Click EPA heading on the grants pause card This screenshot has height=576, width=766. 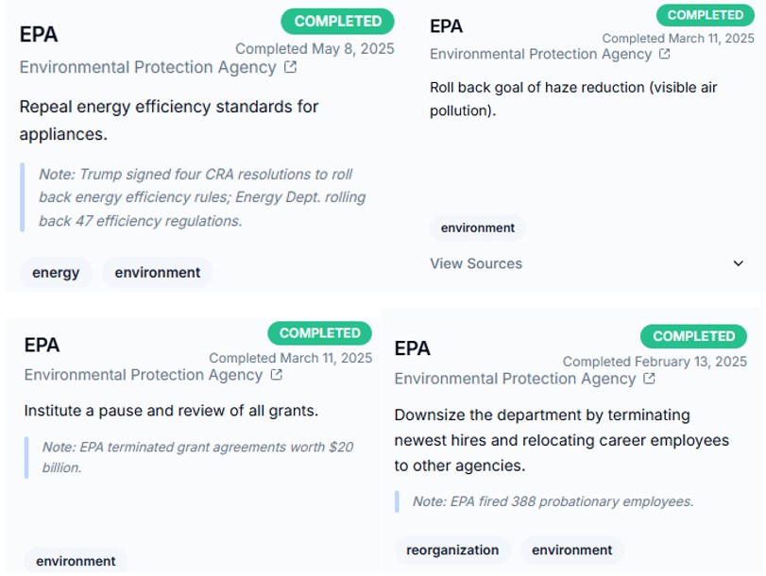pos(42,345)
